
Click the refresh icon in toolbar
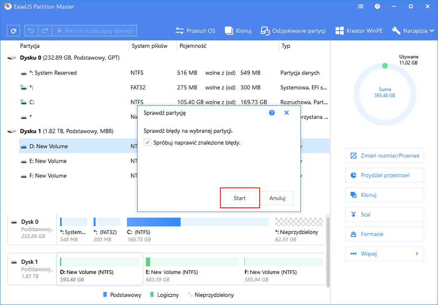tap(14, 31)
